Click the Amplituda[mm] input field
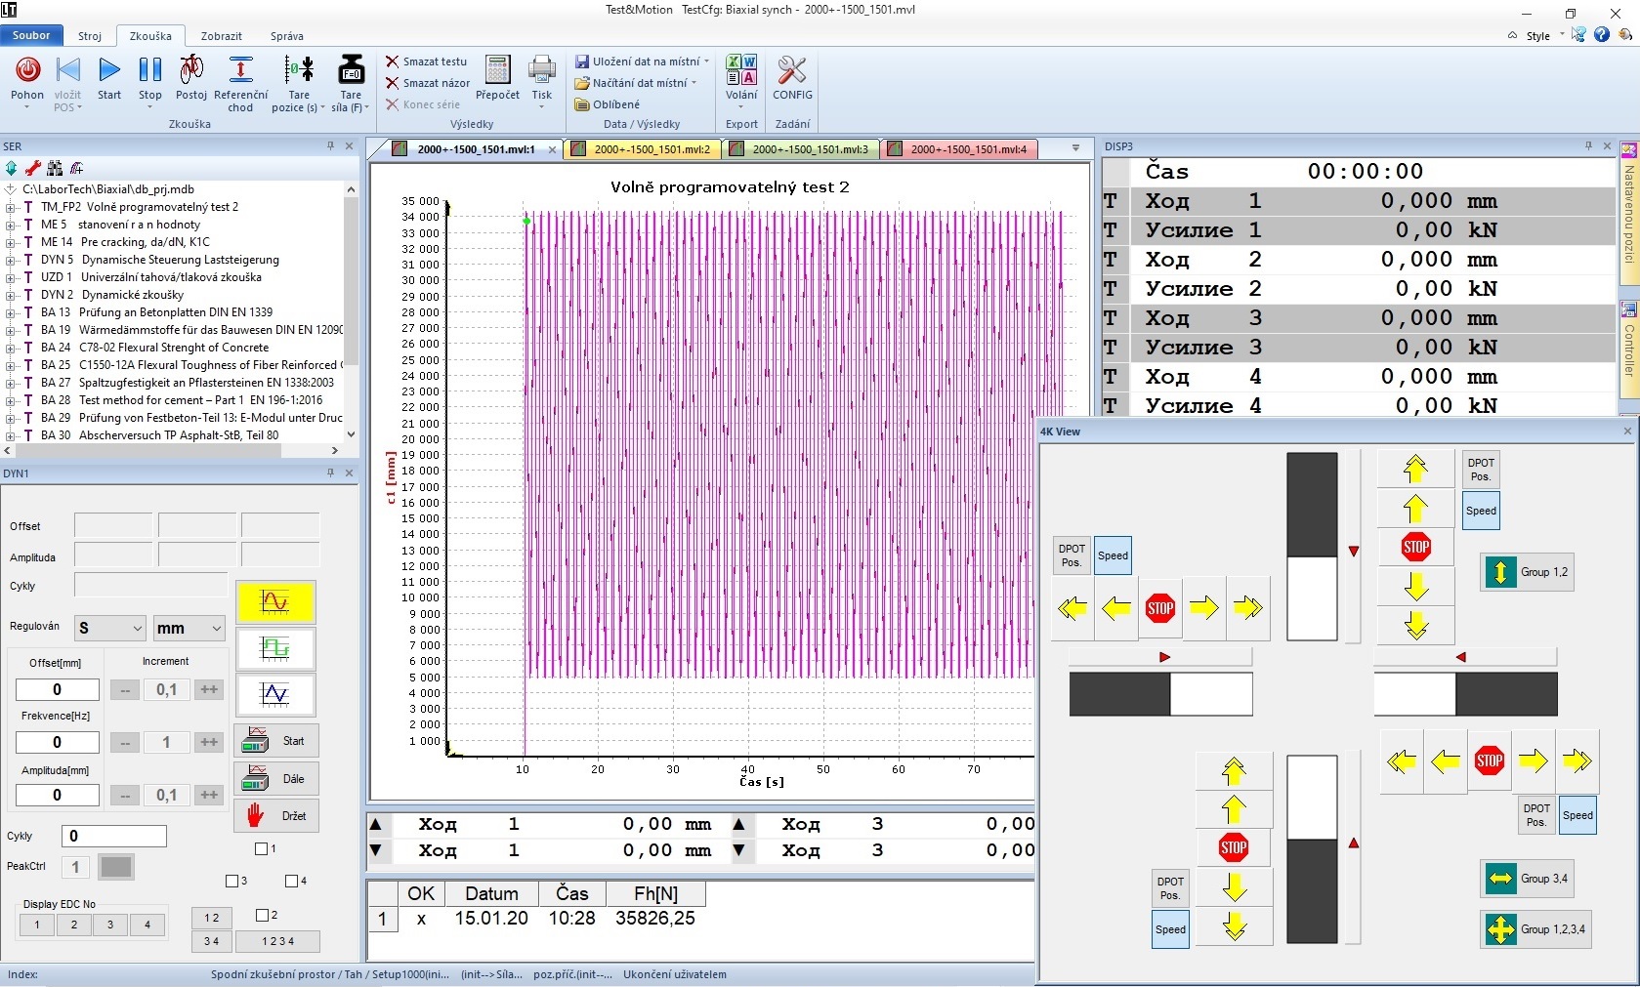1640x987 pixels. (x=57, y=795)
